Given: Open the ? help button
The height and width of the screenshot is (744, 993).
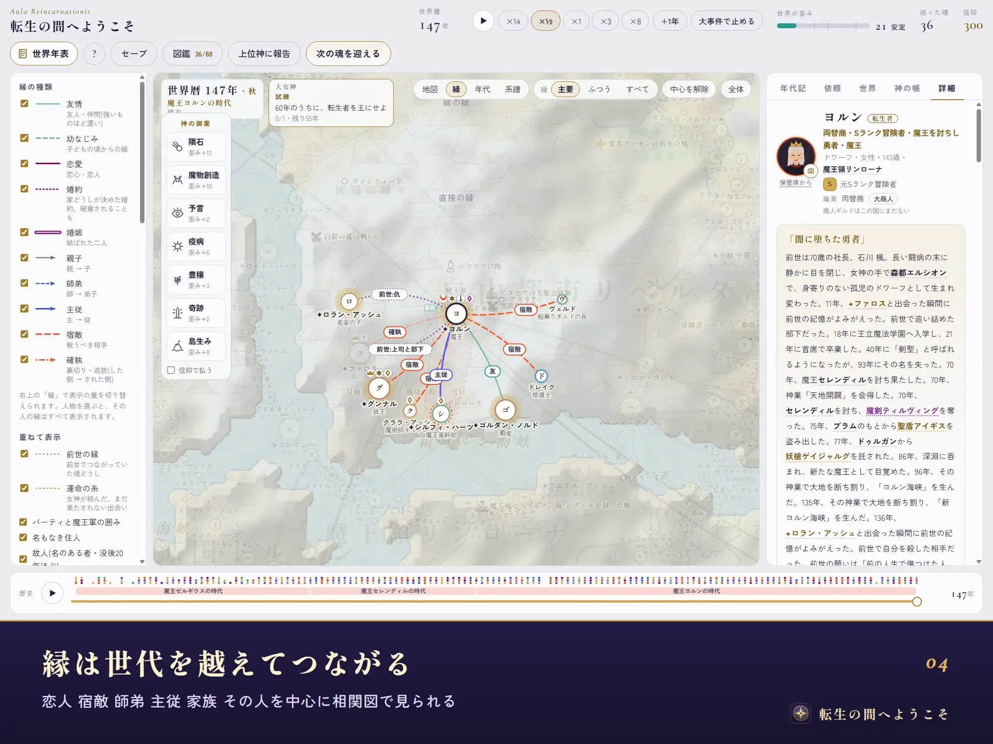Looking at the screenshot, I should click(x=94, y=54).
